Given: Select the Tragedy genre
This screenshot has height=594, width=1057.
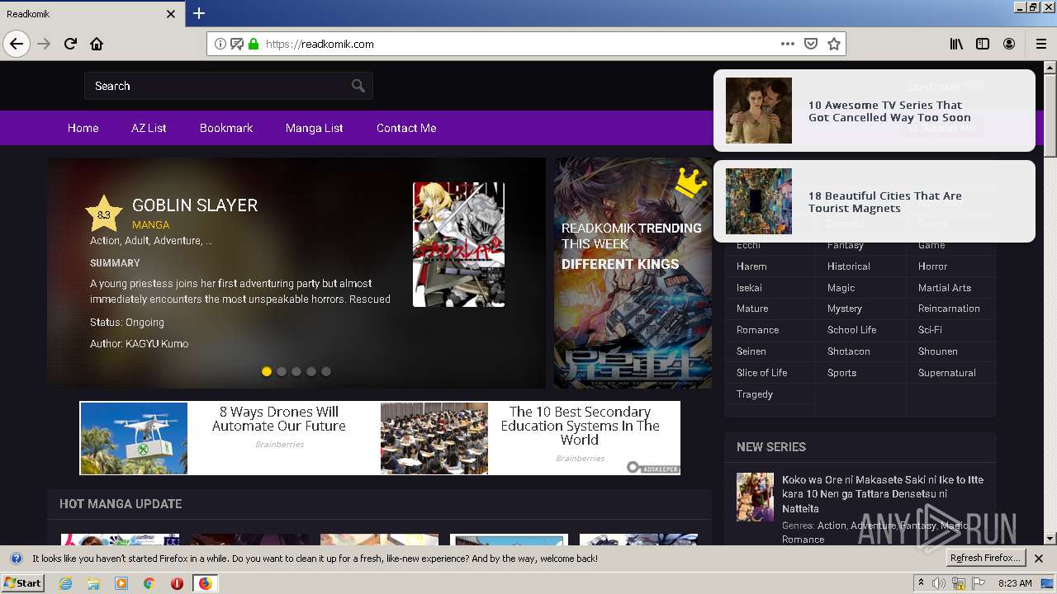Looking at the screenshot, I should pyautogui.click(x=755, y=394).
